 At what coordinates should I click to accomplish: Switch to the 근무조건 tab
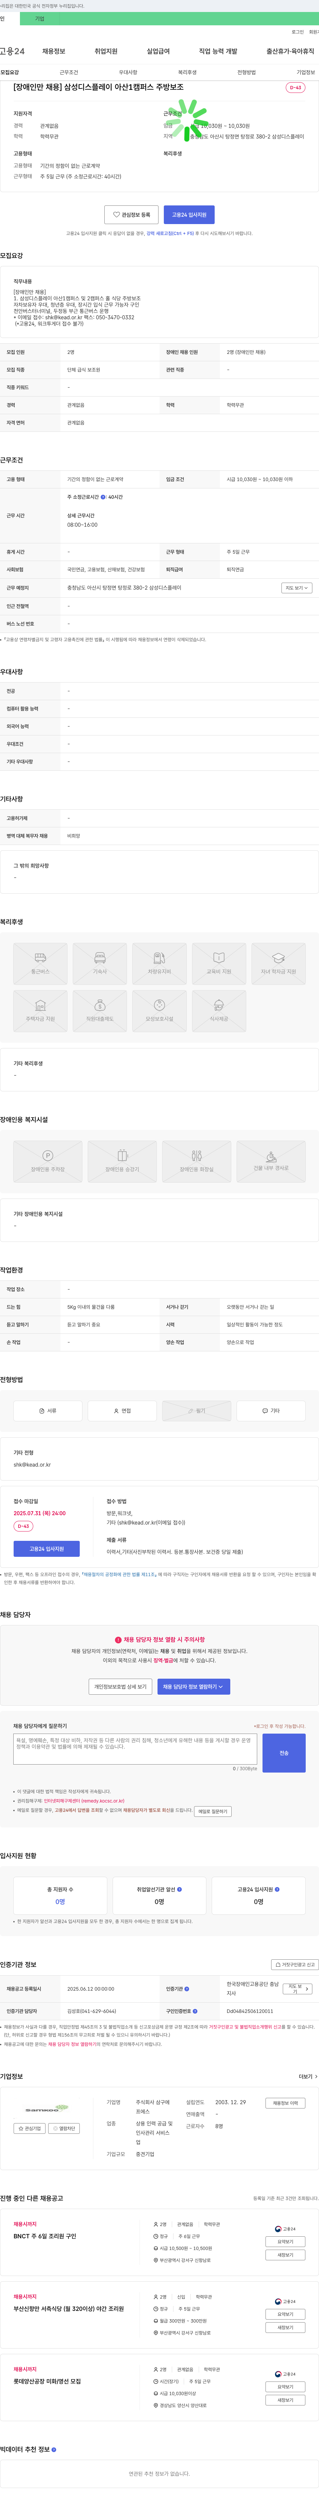coord(68,72)
